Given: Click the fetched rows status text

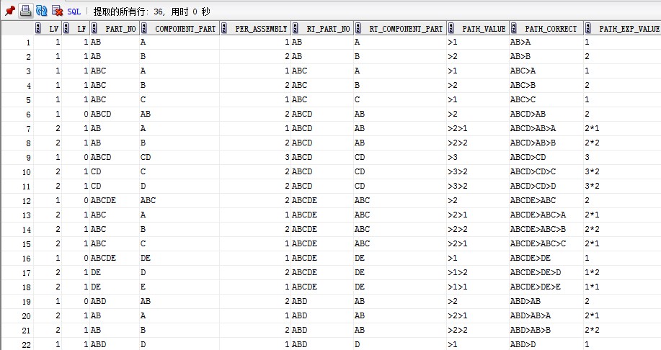Looking at the screenshot, I should click(x=152, y=12).
